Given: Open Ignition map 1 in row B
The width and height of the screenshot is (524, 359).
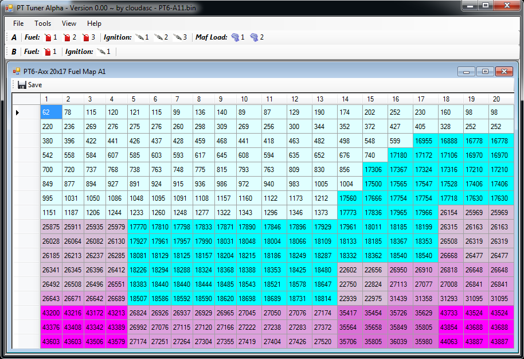Looking at the screenshot, I should click(x=103, y=52).
